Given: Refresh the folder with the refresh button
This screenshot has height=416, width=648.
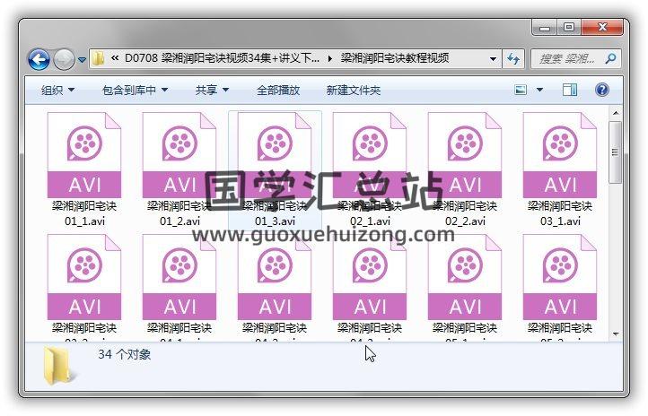Looking at the screenshot, I should click(513, 59).
